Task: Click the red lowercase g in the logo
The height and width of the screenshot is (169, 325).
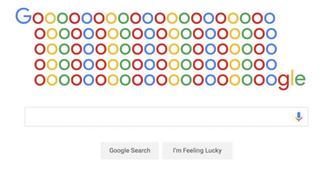Action: point(283,81)
